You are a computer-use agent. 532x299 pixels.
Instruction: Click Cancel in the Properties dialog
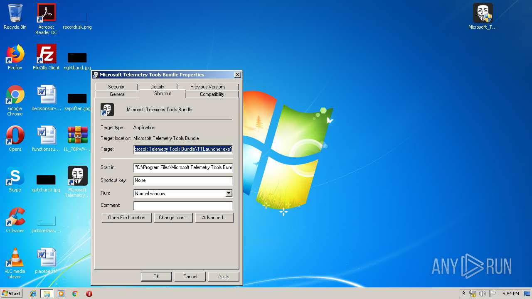click(x=190, y=277)
